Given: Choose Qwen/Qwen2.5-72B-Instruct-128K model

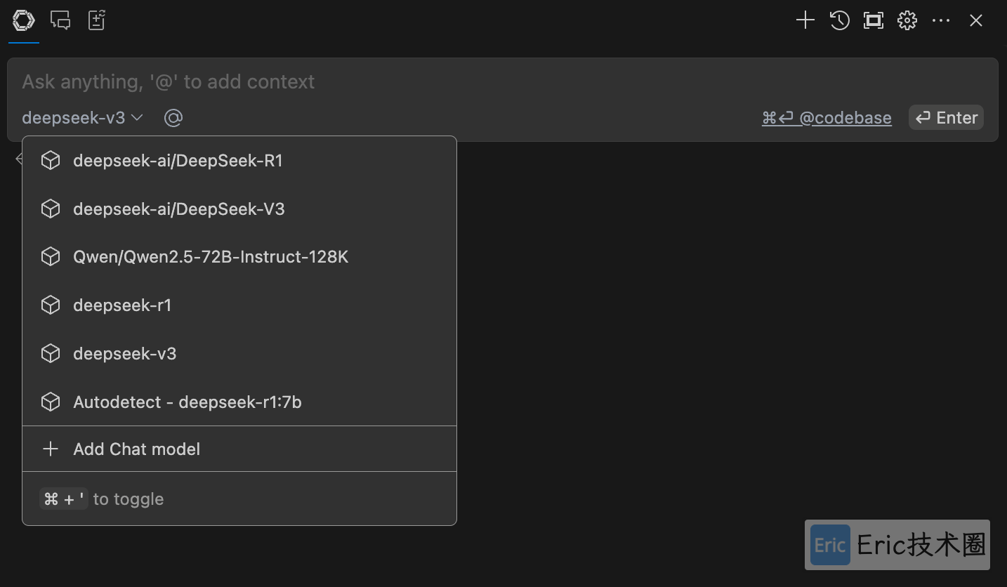Looking at the screenshot, I should pyautogui.click(x=239, y=257).
